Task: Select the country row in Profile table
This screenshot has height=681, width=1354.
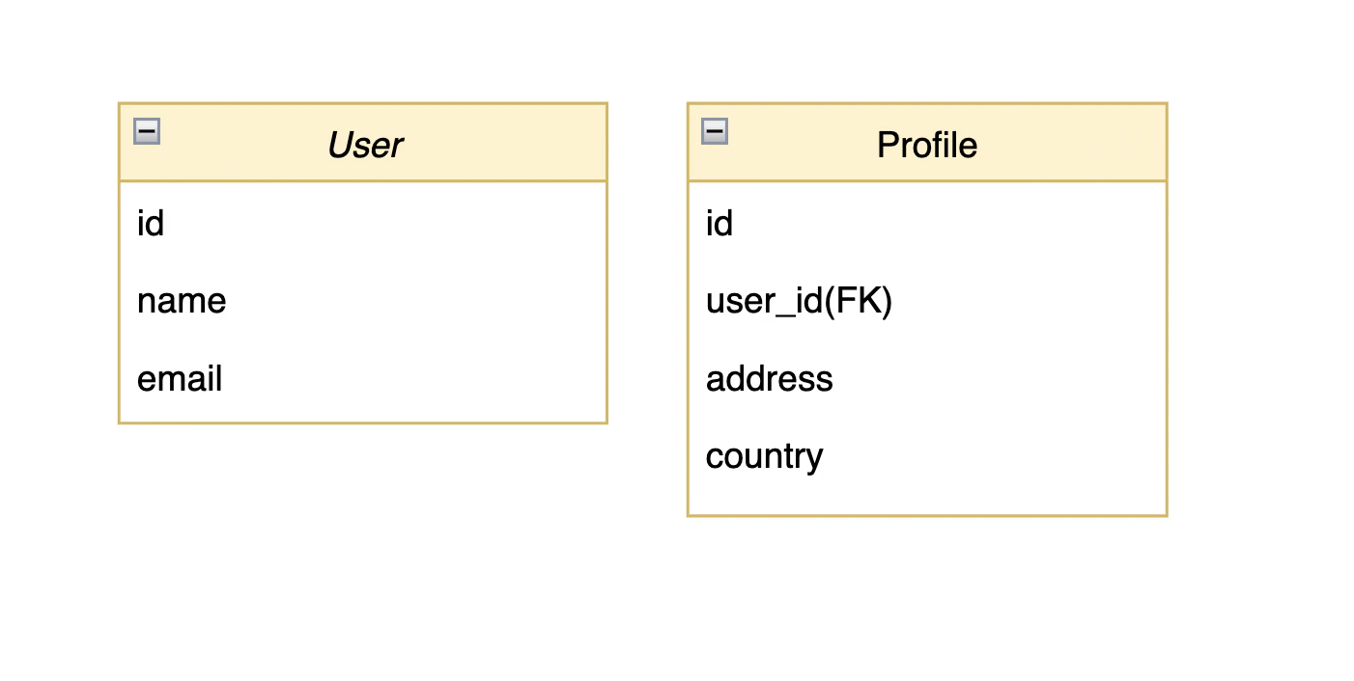Action: click(927, 455)
